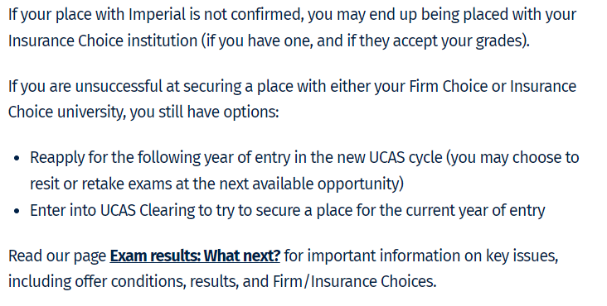
Task: Click the line starting 'Insurance Choice institution'
Action: (269, 41)
